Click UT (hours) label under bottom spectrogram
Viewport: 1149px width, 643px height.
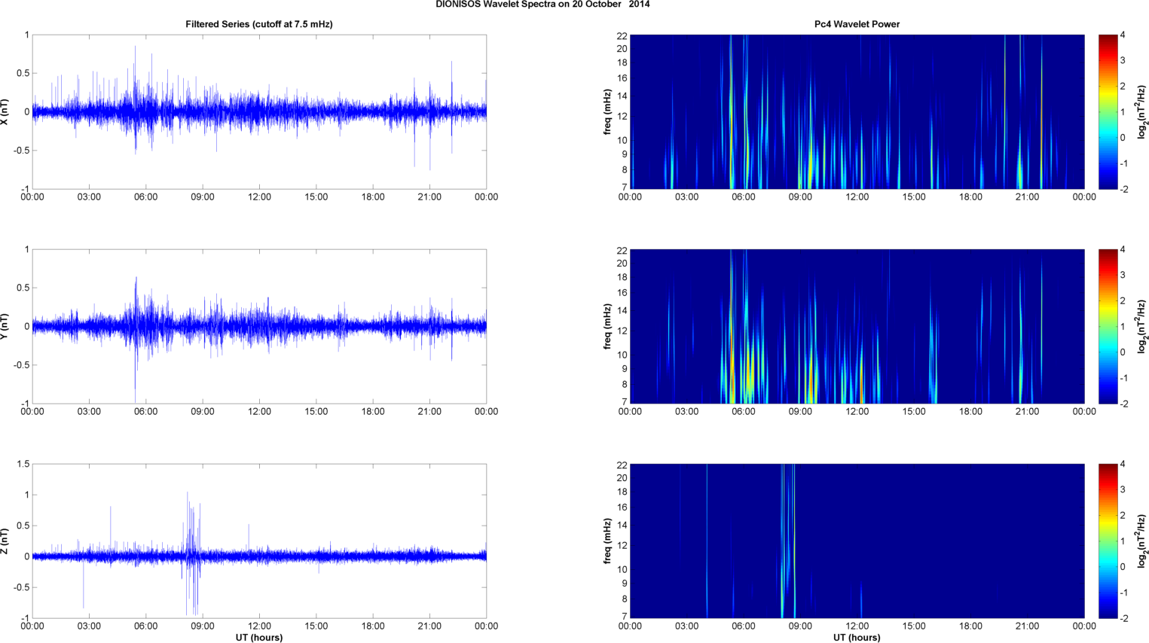point(857,637)
